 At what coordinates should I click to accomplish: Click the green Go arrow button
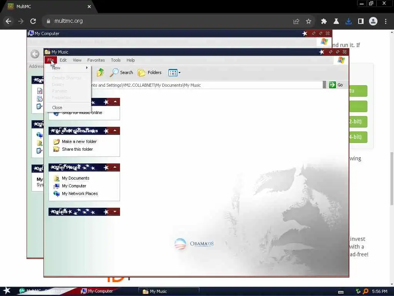pyautogui.click(x=332, y=85)
